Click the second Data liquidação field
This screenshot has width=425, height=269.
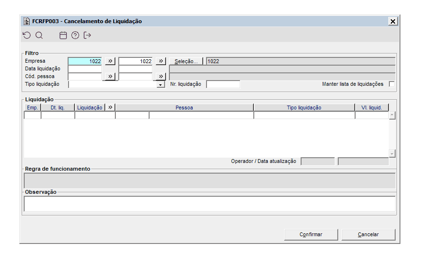(136, 69)
